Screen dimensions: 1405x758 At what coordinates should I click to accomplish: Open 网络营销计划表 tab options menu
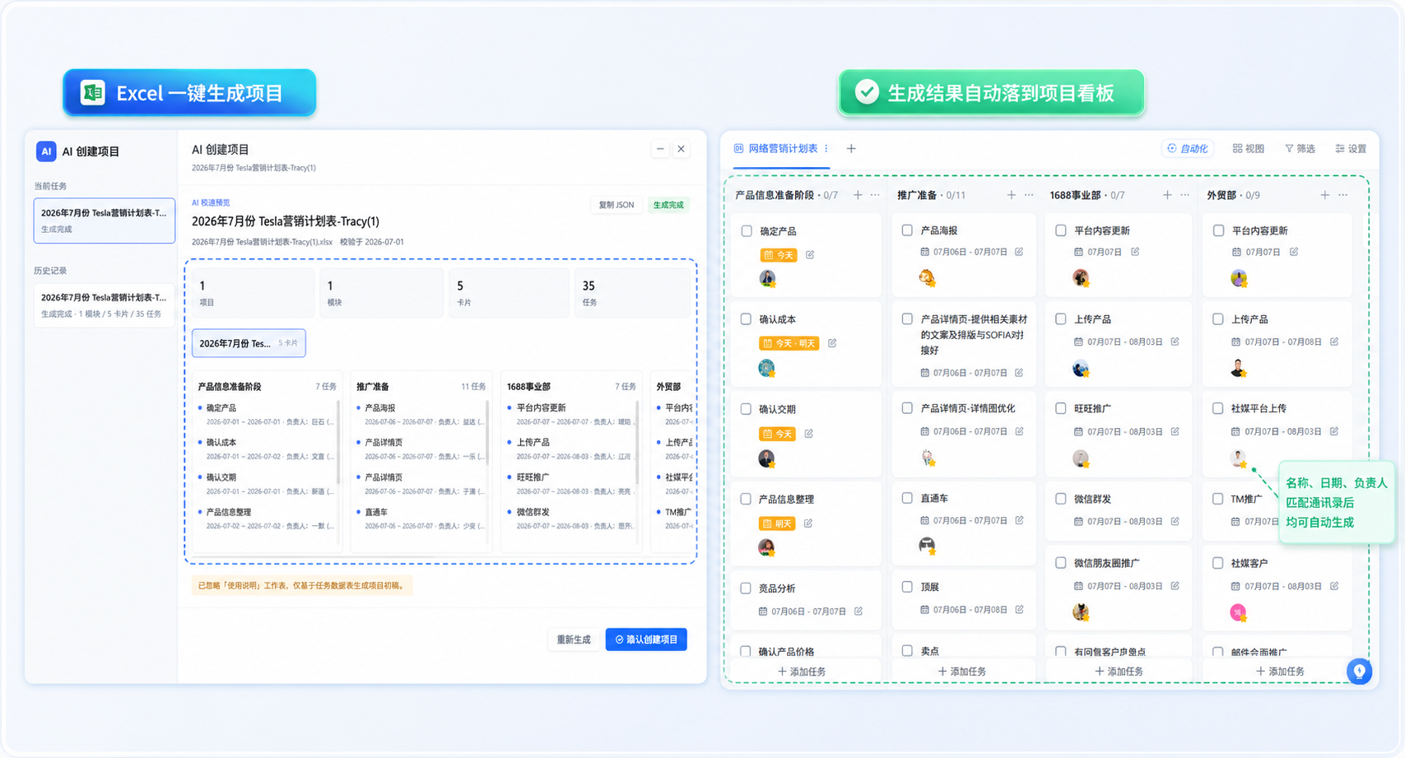[826, 149]
